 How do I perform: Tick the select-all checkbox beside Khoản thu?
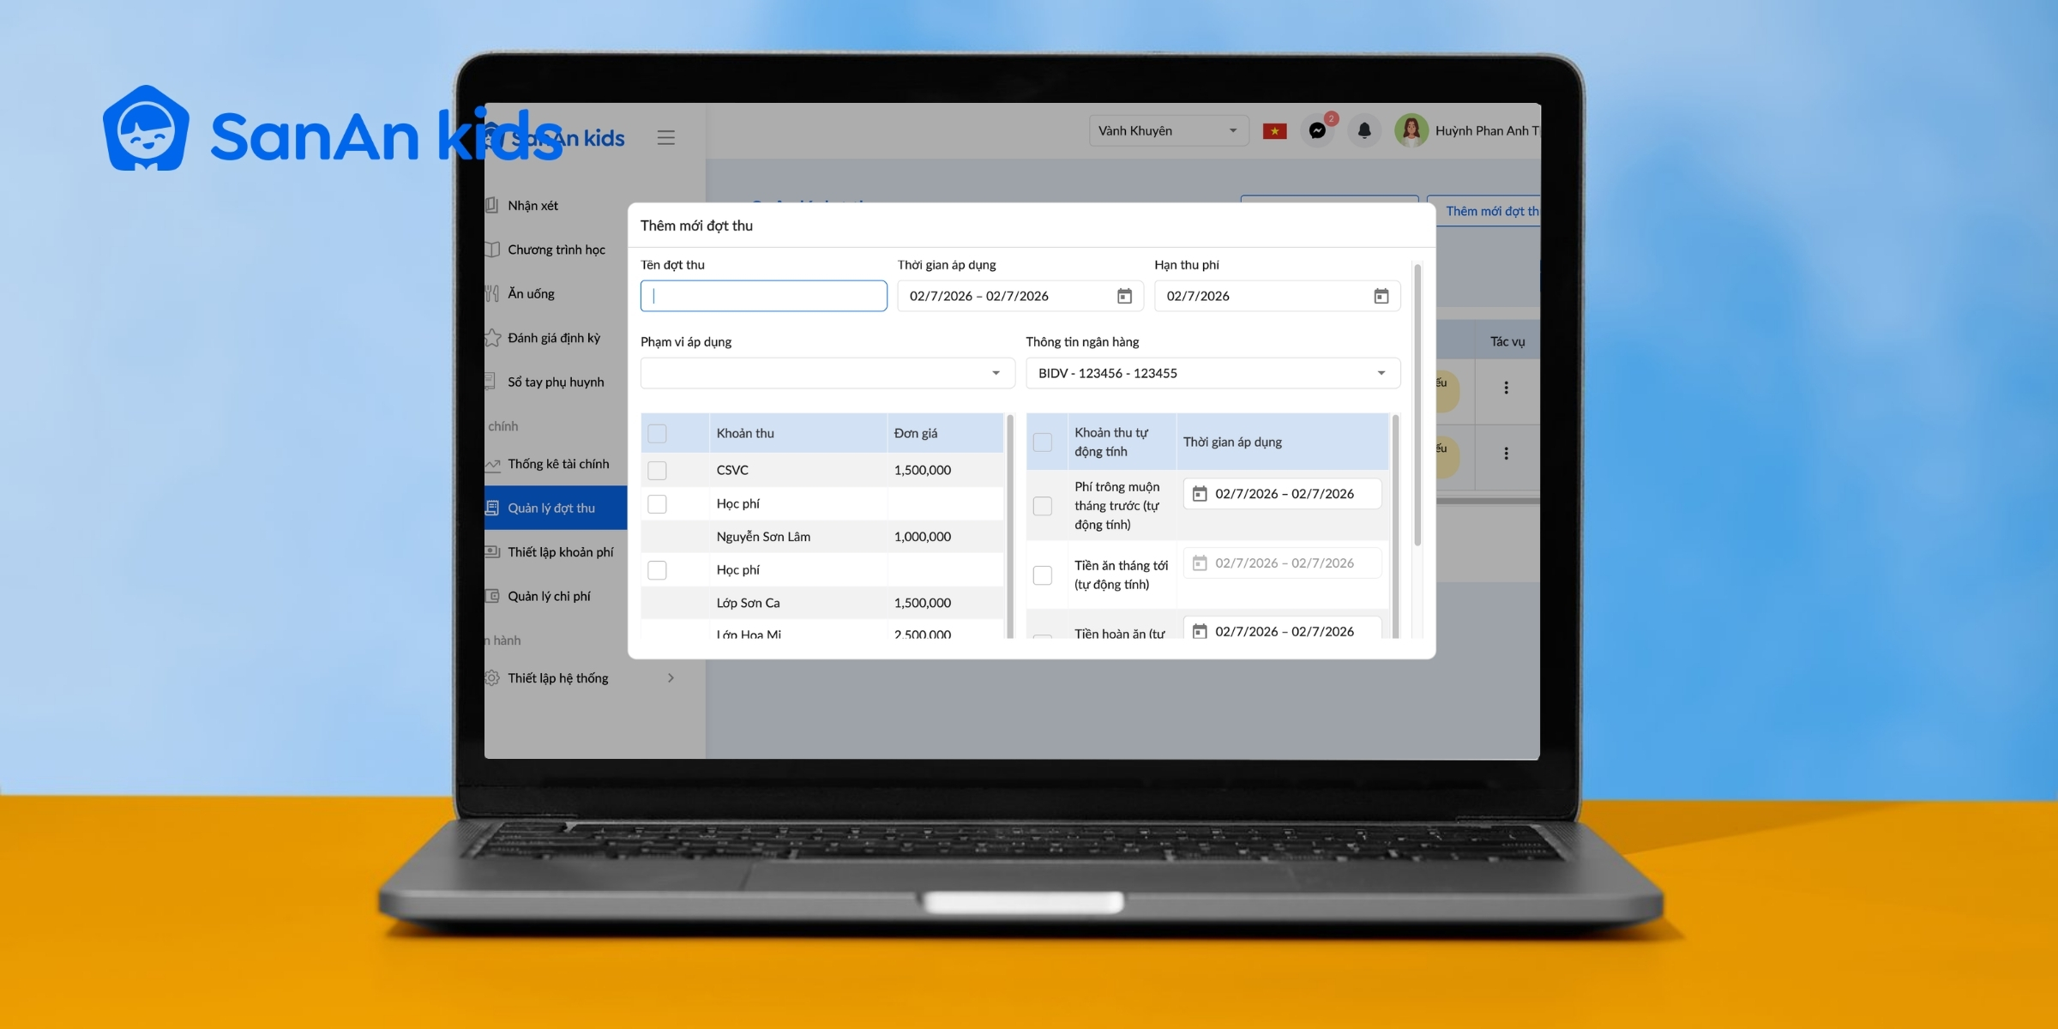tap(657, 434)
